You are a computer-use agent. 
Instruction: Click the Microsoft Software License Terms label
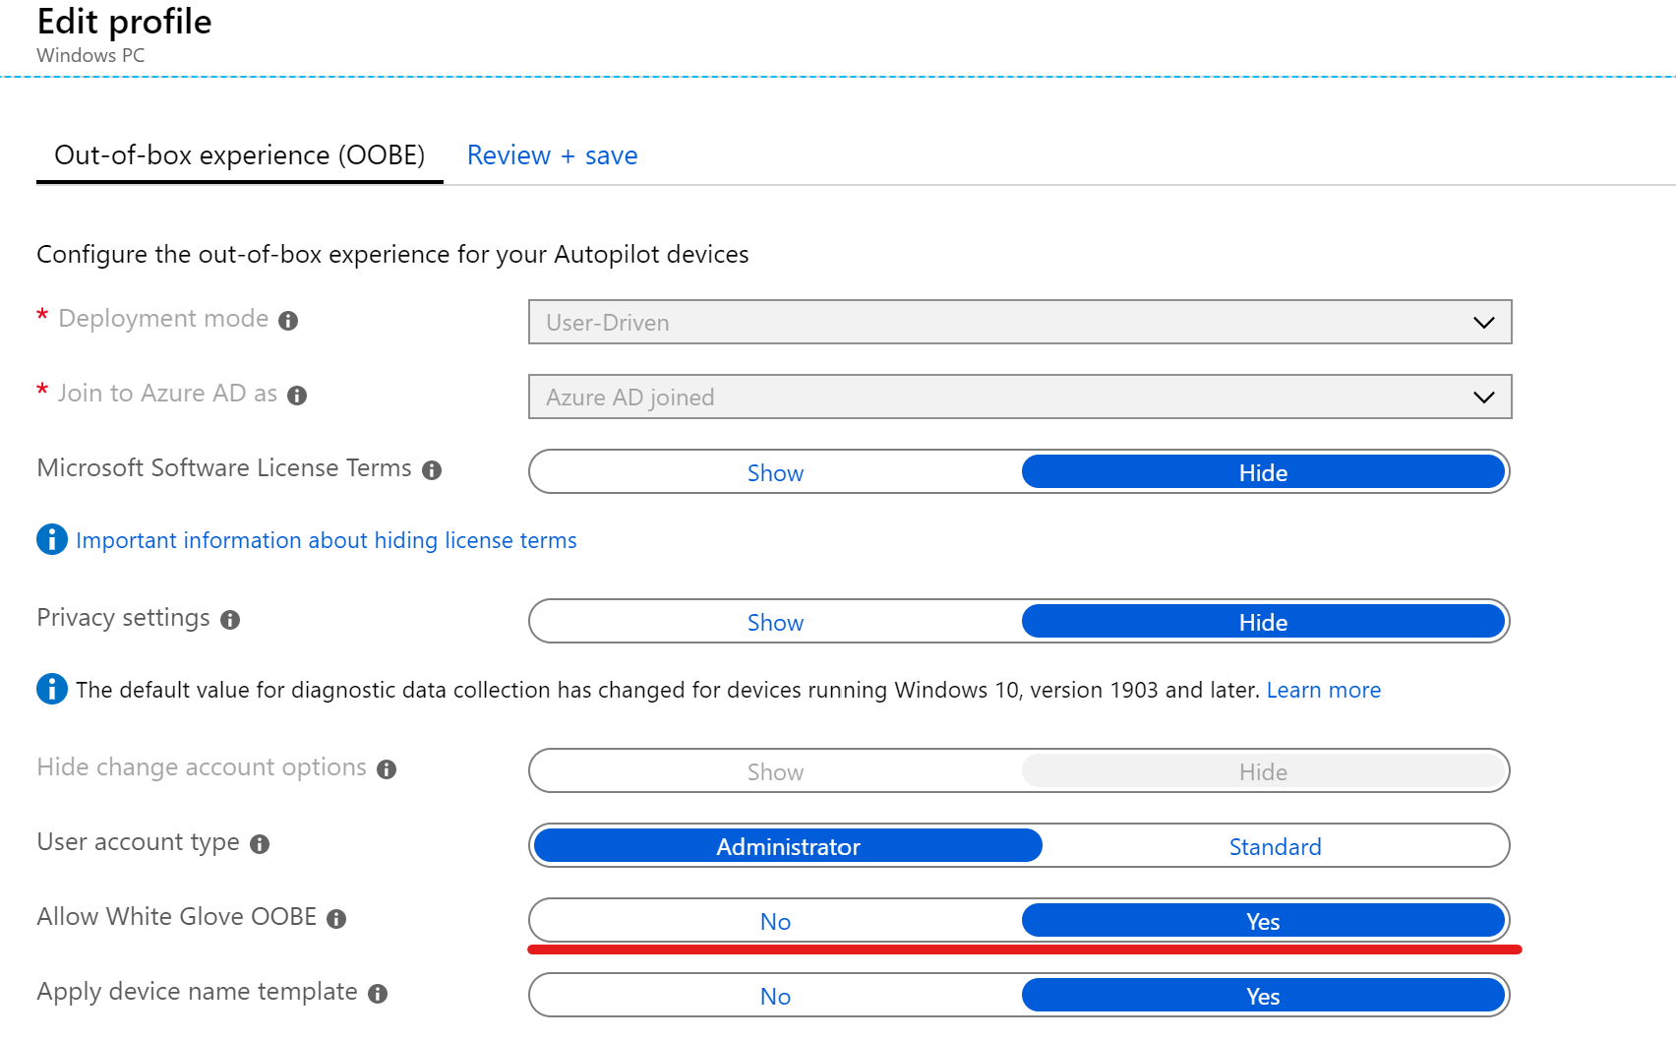(x=224, y=468)
